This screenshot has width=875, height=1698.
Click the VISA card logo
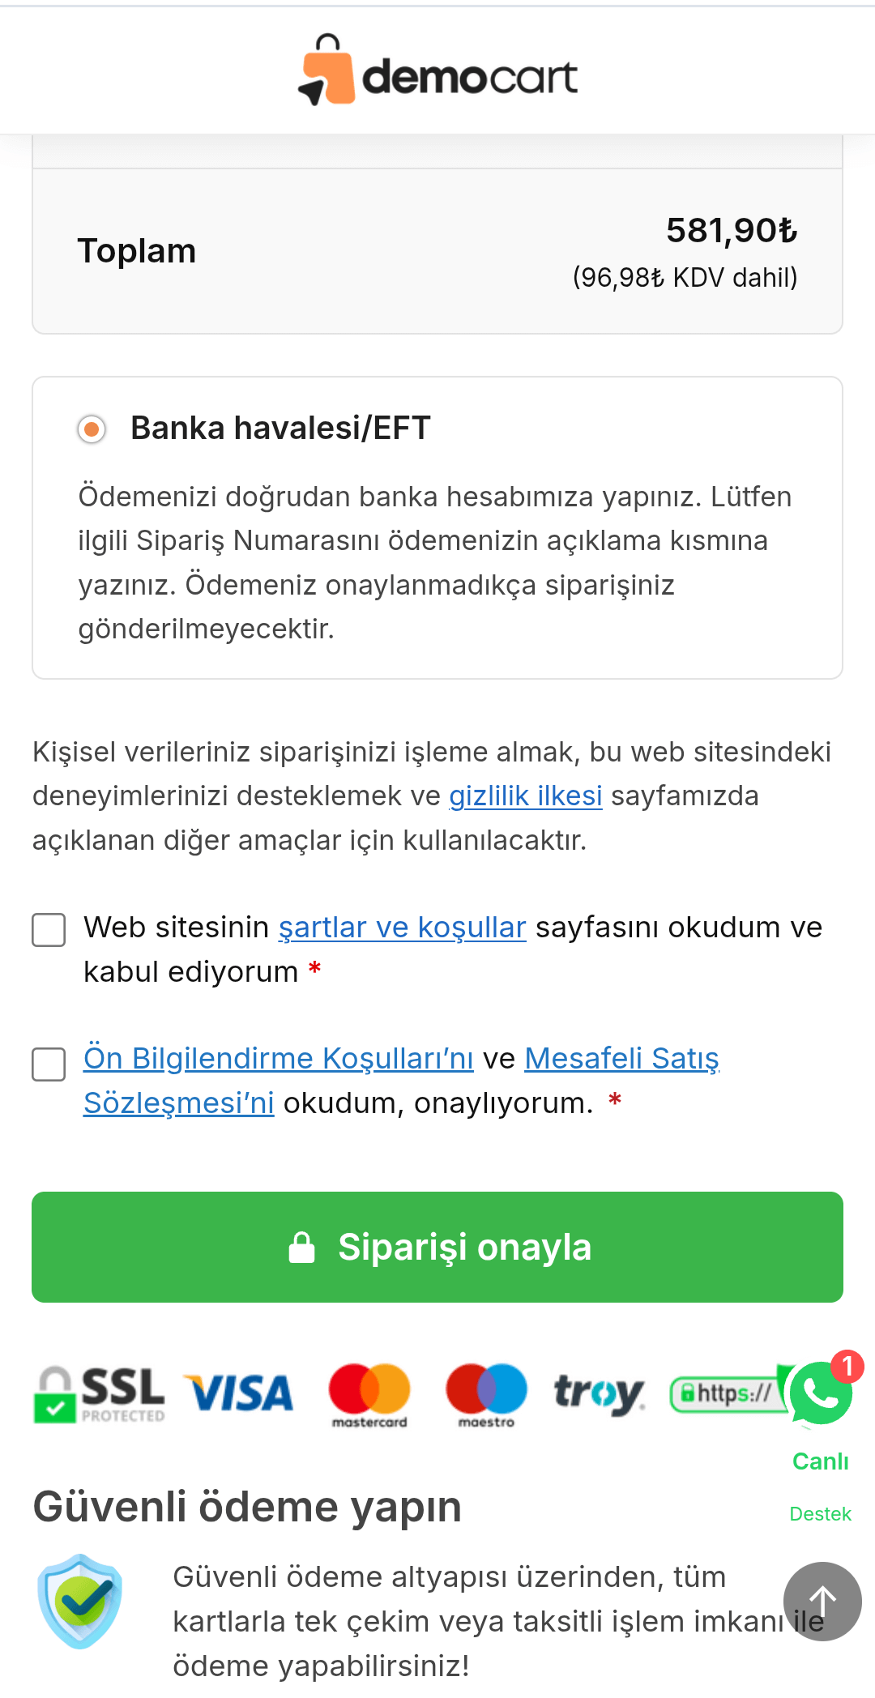(239, 1393)
